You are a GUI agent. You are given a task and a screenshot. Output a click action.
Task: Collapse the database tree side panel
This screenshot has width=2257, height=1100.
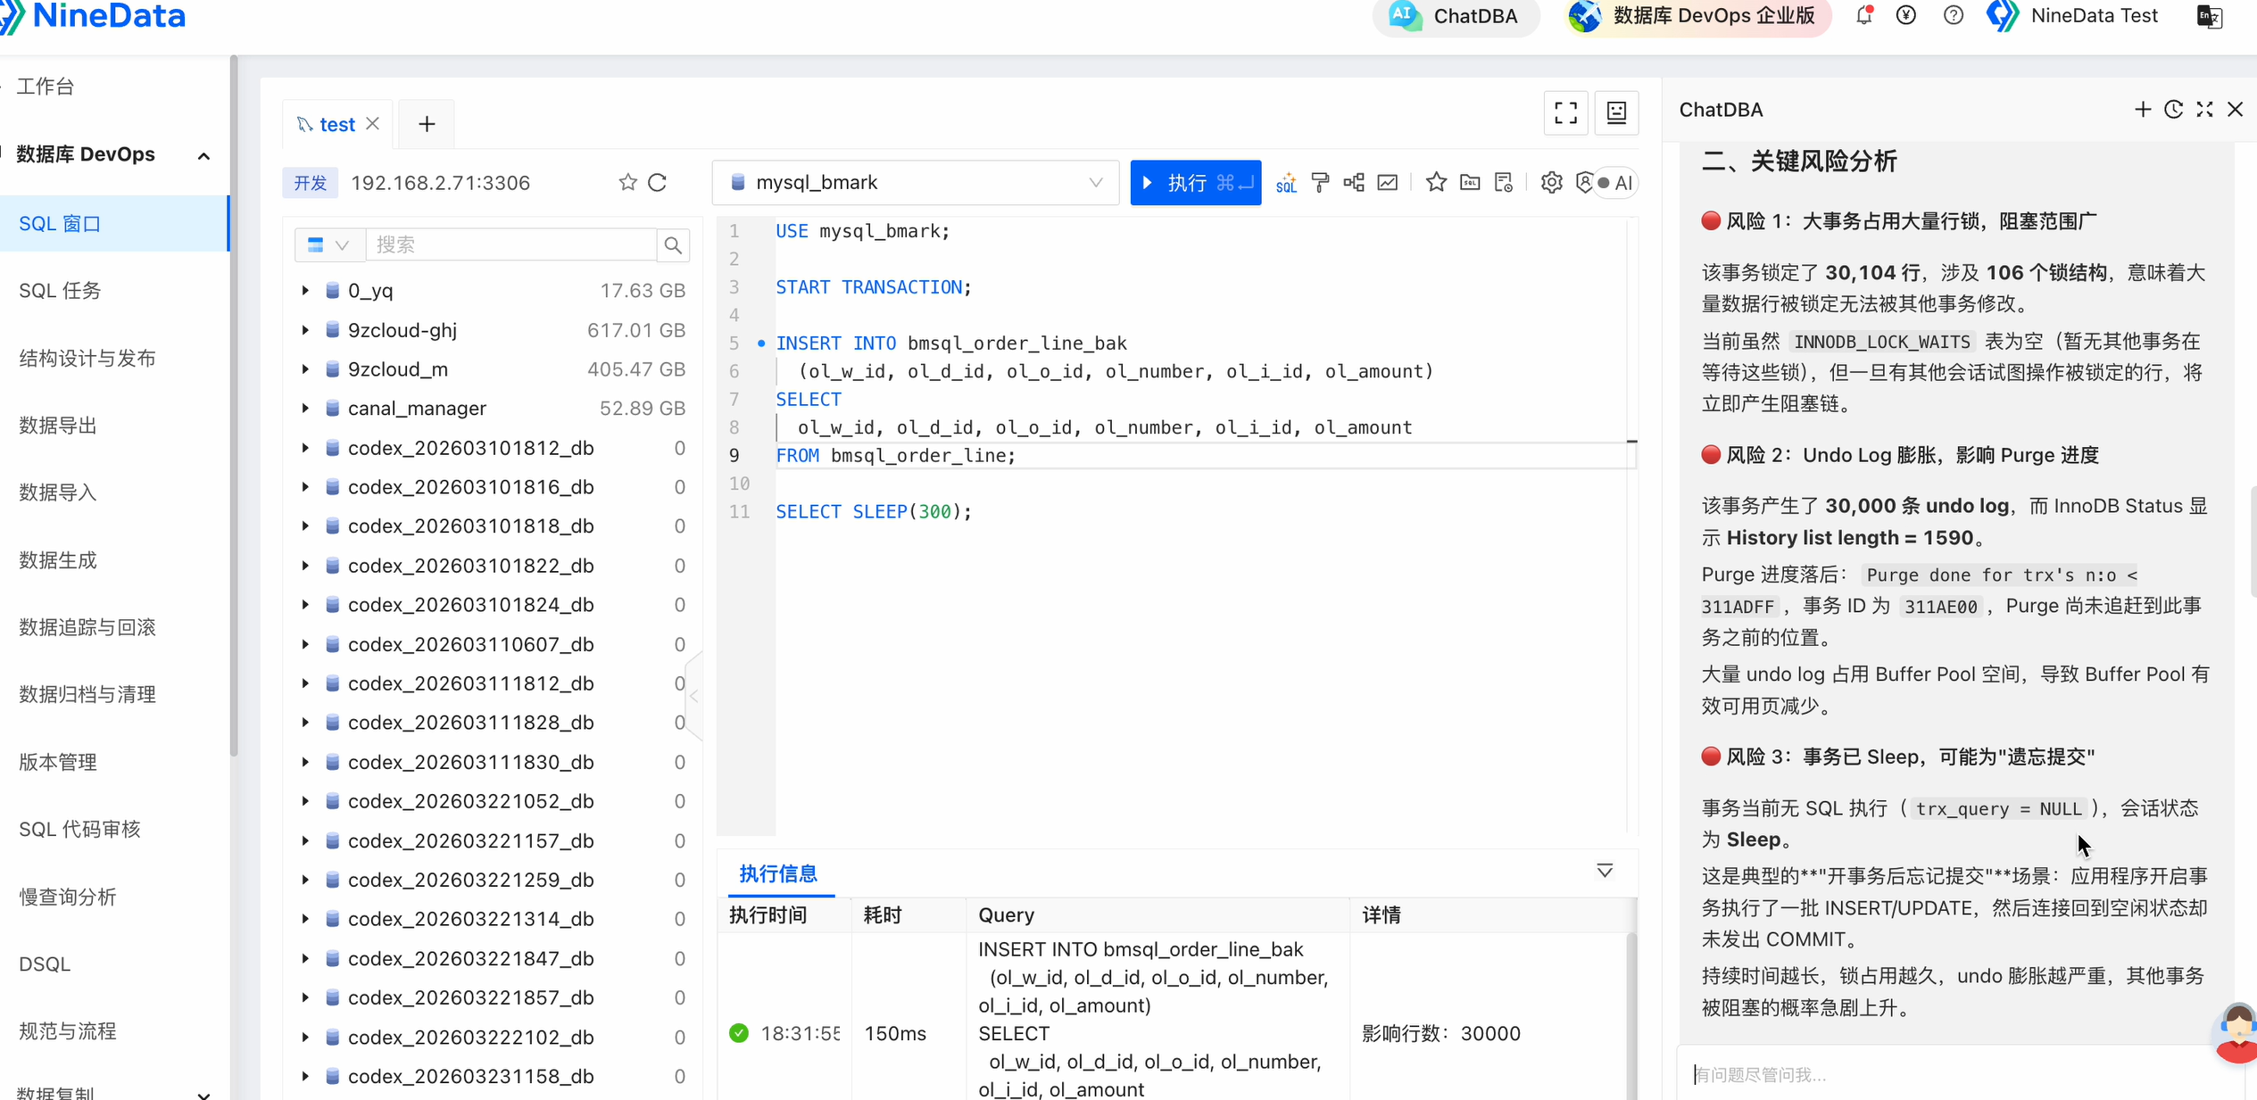click(x=693, y=697)
